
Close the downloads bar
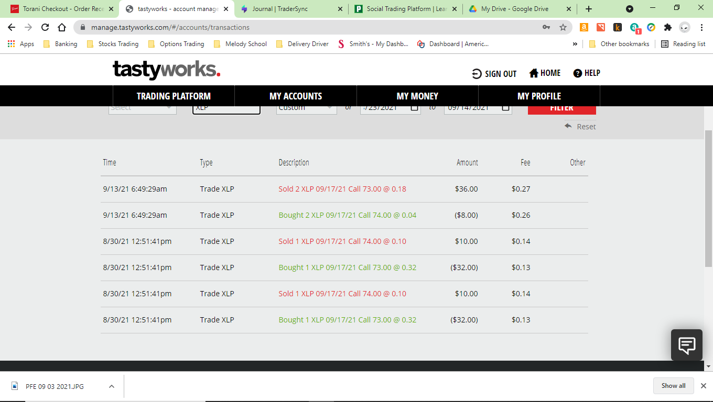click(x=704, y=386)
